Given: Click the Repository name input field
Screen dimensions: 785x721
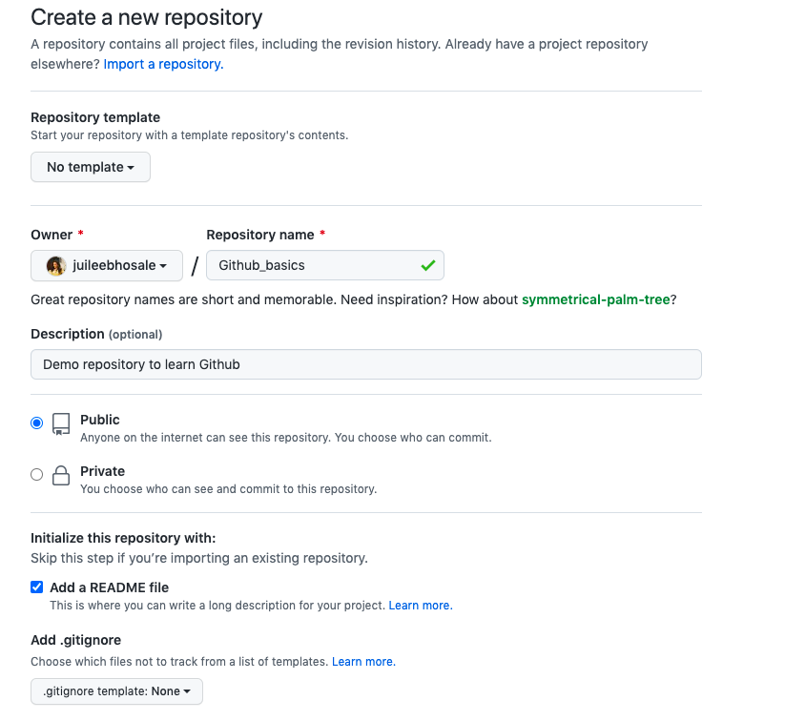Looking at the screenshot, I should pyautogui.click(x=315, y=265).
